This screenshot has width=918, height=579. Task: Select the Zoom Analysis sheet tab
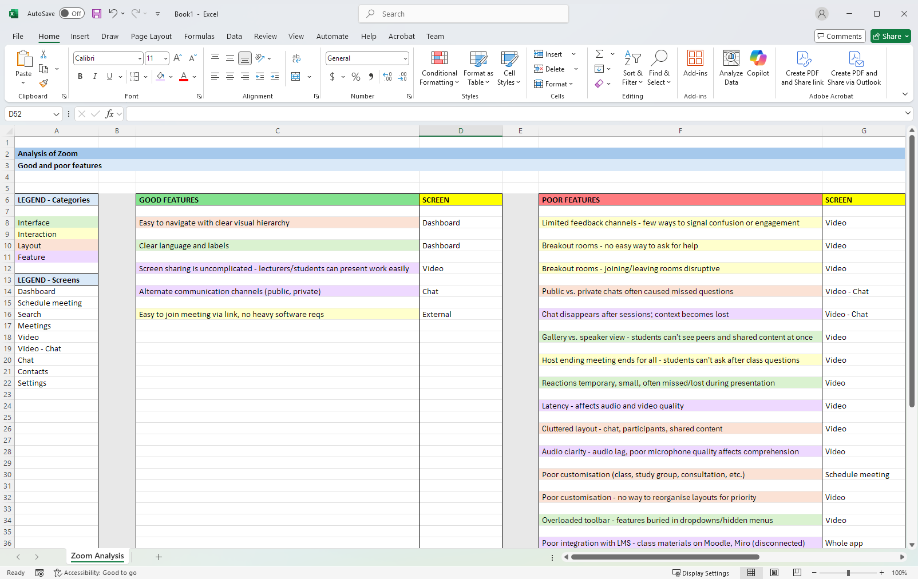click(97, 556)
